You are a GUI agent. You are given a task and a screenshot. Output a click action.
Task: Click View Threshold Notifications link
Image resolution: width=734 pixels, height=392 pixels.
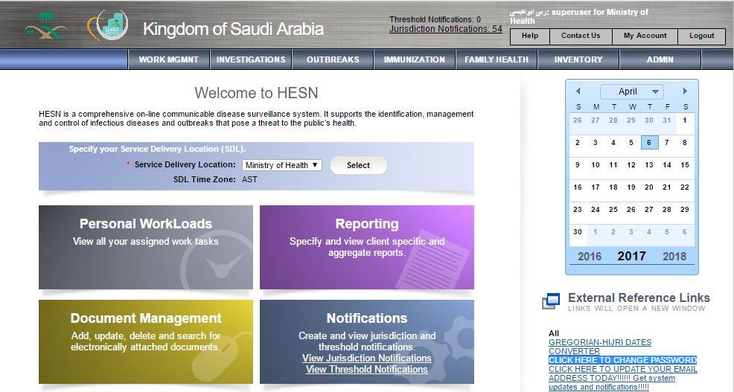(x=366, y=369)
